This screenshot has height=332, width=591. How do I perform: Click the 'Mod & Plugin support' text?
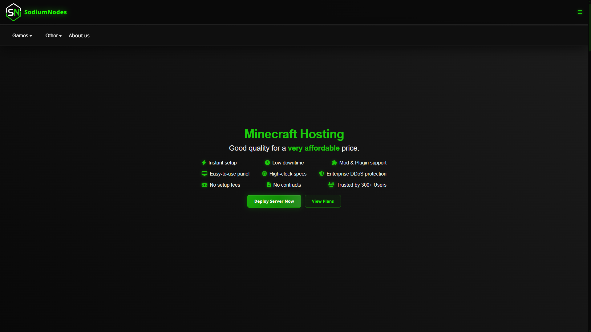point(363,163)
